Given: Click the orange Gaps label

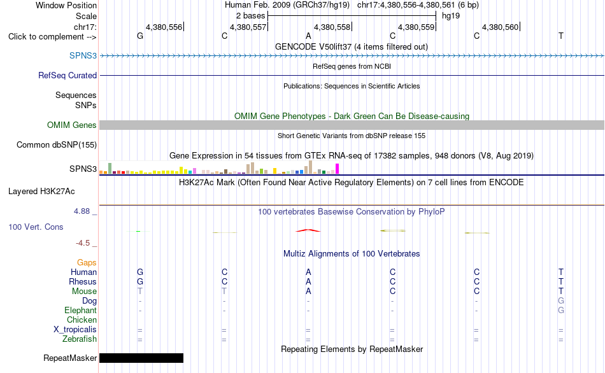Looking at the screenshot, I should (87, 263).
